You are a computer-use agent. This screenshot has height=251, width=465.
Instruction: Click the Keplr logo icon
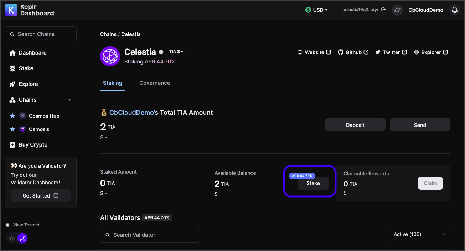point(11,10)
